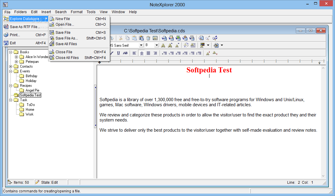Open the font color dropdown arrow
This screenshot has height=196, width=335.
coord(208,45)
